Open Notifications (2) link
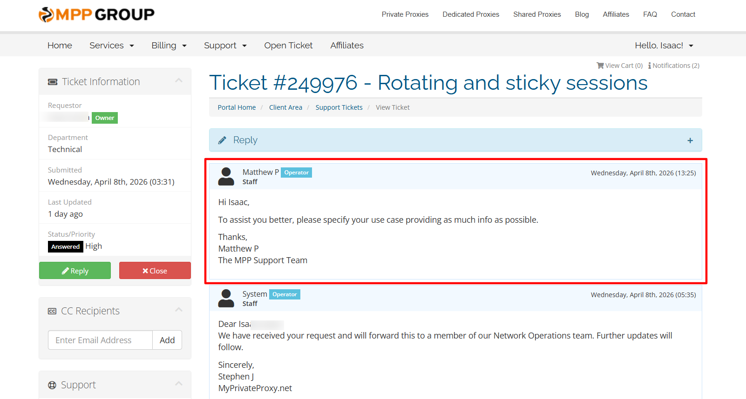Viewport: 746px width, 399px height. point(674,66)
